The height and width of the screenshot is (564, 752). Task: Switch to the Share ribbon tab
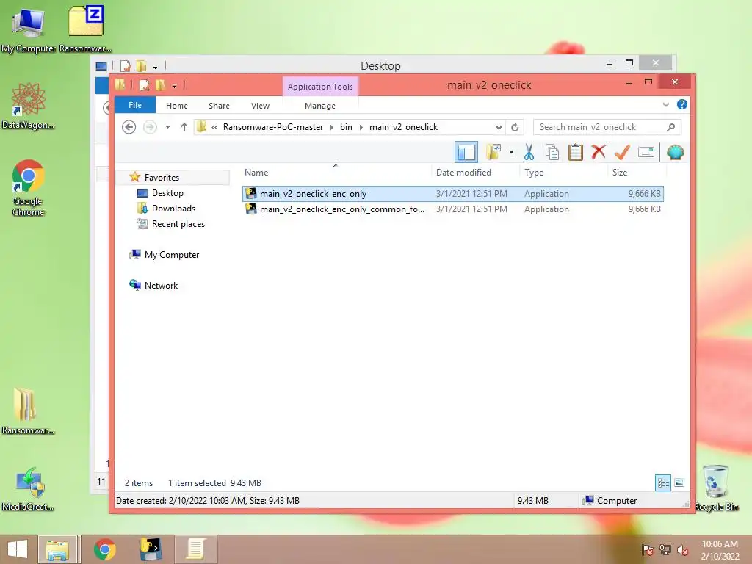tap(219, 106)
